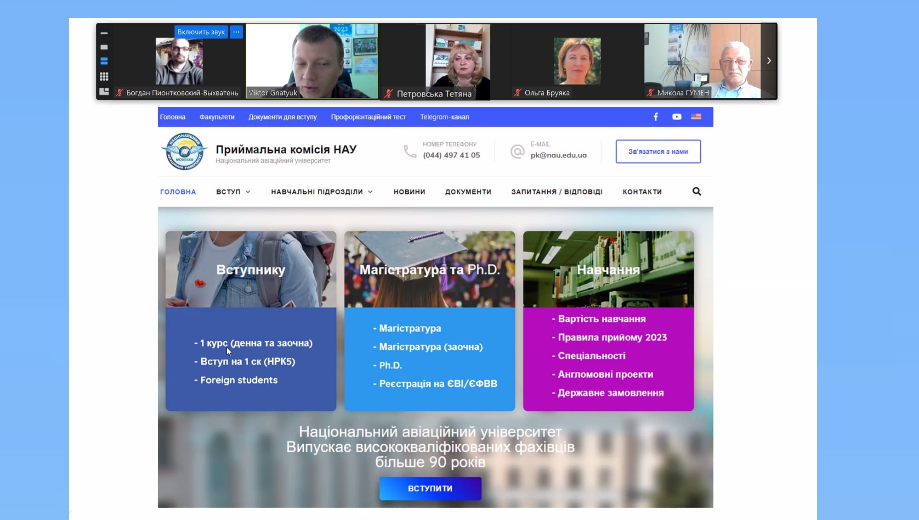Switch to Zoom grid gallery view
This screenshot has width=919, height=520.
(x=104, y=76)
